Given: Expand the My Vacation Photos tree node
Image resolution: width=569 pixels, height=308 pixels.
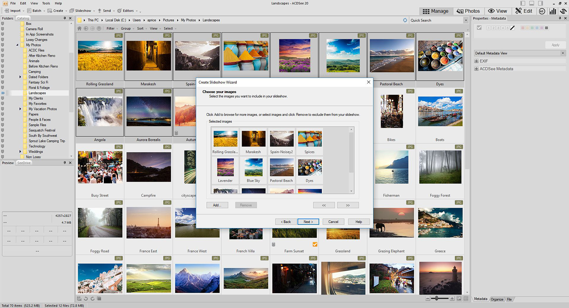Looking at the screenshot, I should point(20,109).
